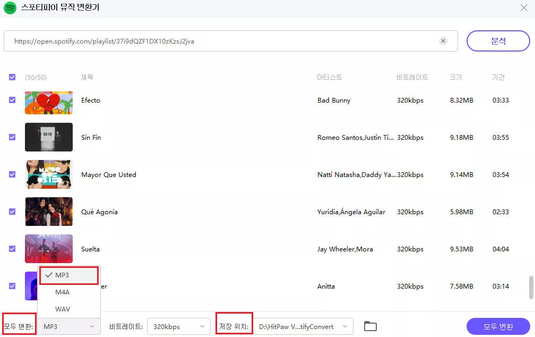Viewport: 535px width, 337px height.
Task: Click the 03:33 duration value
Action: (501, 100)
